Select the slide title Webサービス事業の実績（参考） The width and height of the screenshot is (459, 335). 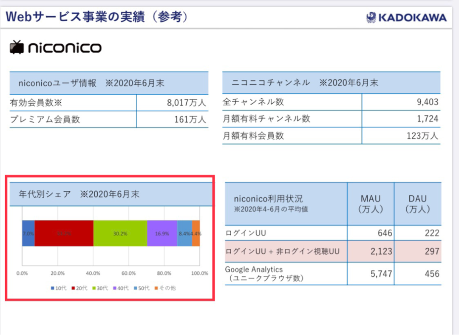(97, 17)
